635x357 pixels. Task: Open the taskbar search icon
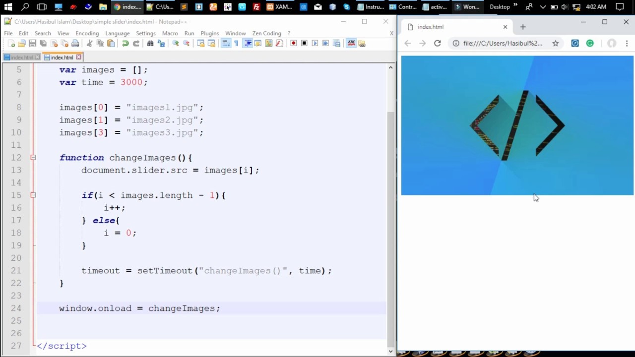[x=25, y=7]
